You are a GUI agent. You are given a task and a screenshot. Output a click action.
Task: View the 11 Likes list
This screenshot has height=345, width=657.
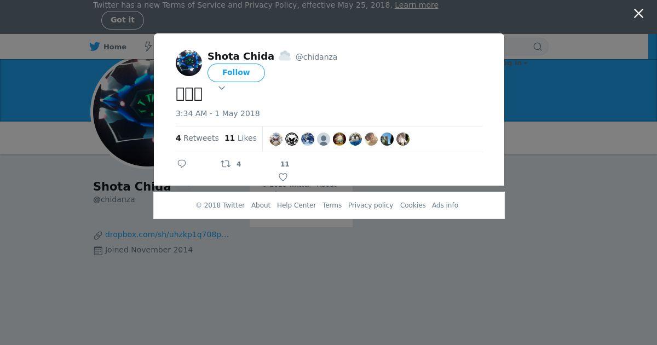240,138
